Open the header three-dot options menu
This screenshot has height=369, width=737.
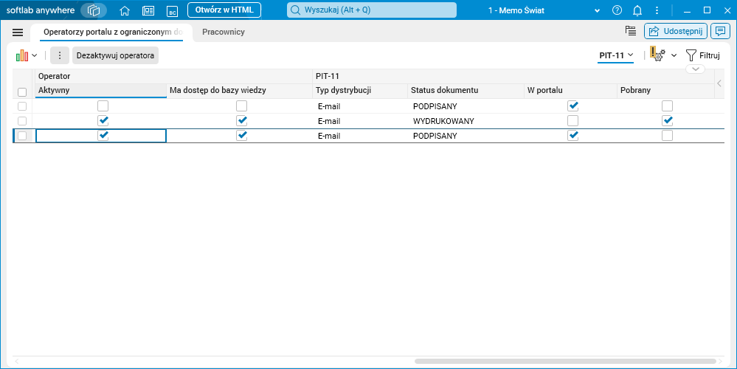pyautogui.click(x=657, y=10)
